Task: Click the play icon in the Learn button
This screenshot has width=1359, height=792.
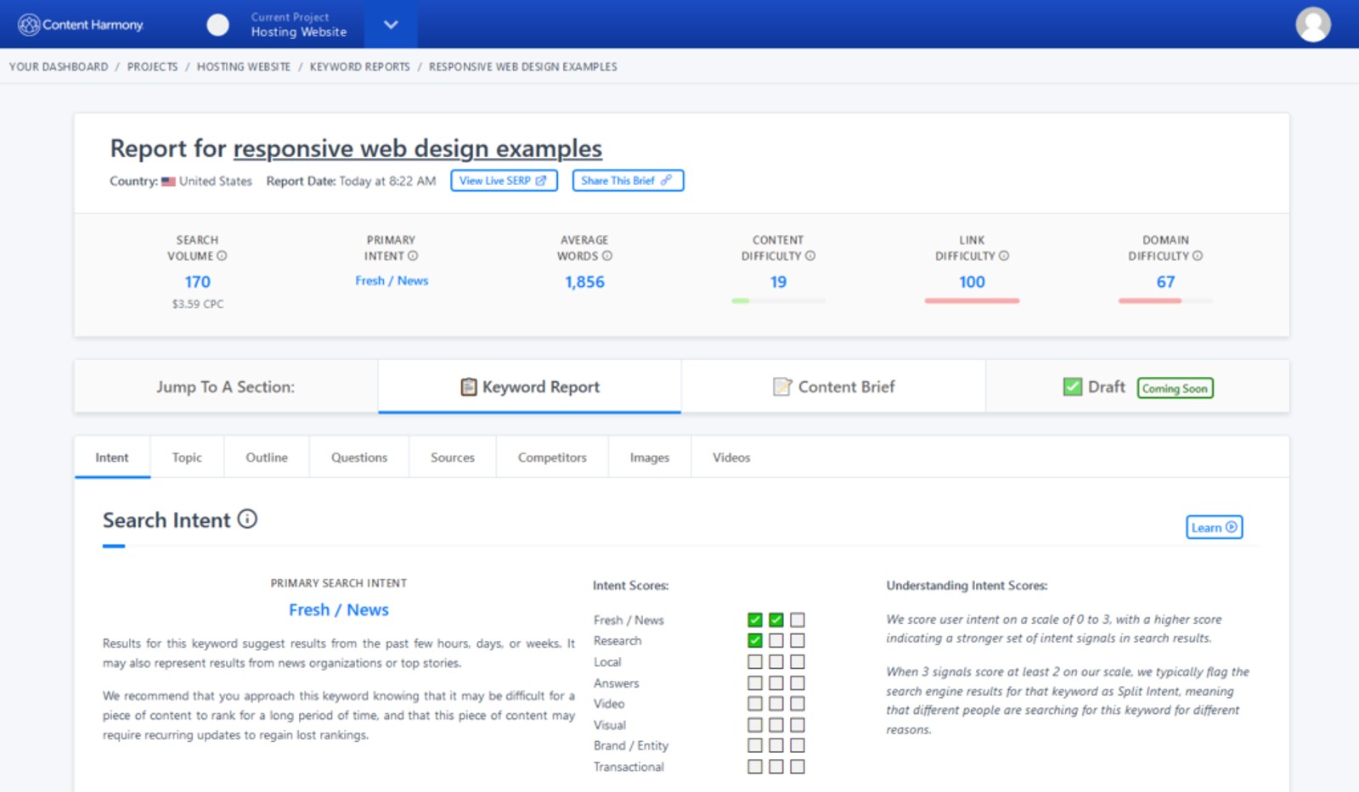Action: (x=1232, y=527)
